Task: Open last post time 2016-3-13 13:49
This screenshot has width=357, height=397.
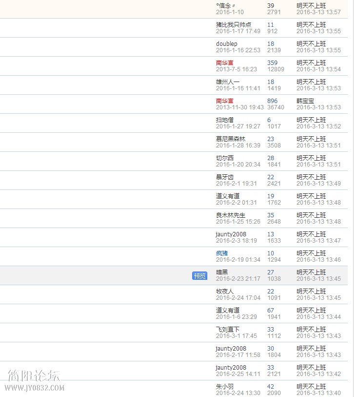Action: pyautogui.click(x=318, y=183)
